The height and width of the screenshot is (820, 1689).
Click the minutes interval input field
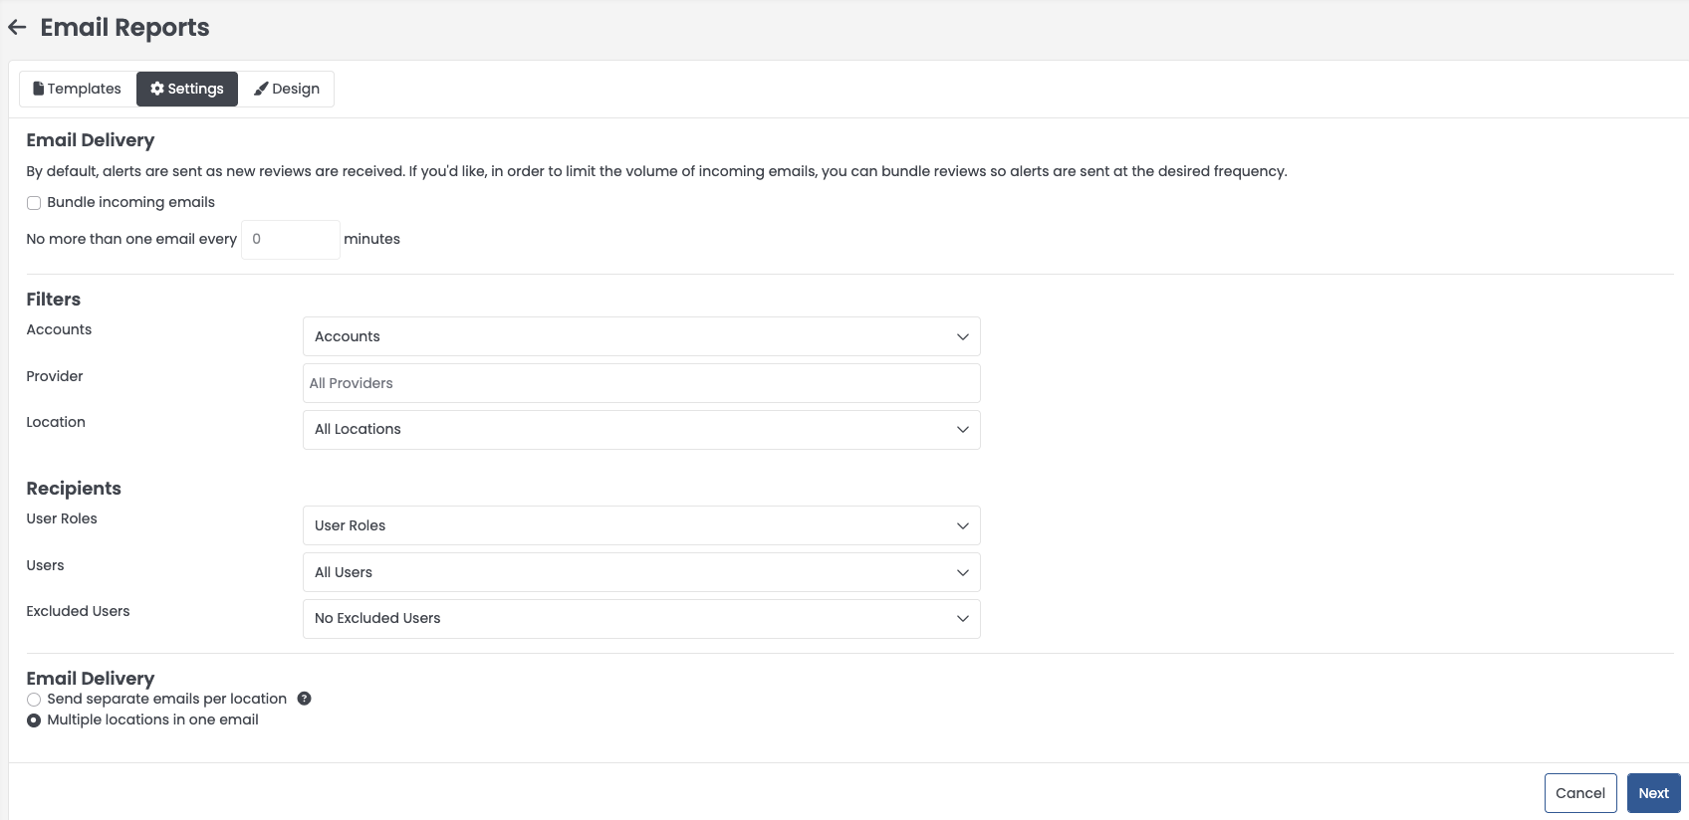pos(290,240)
